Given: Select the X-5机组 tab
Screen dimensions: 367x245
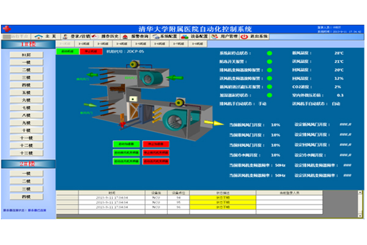Looking at the screenshot, I should click(141, 44).
